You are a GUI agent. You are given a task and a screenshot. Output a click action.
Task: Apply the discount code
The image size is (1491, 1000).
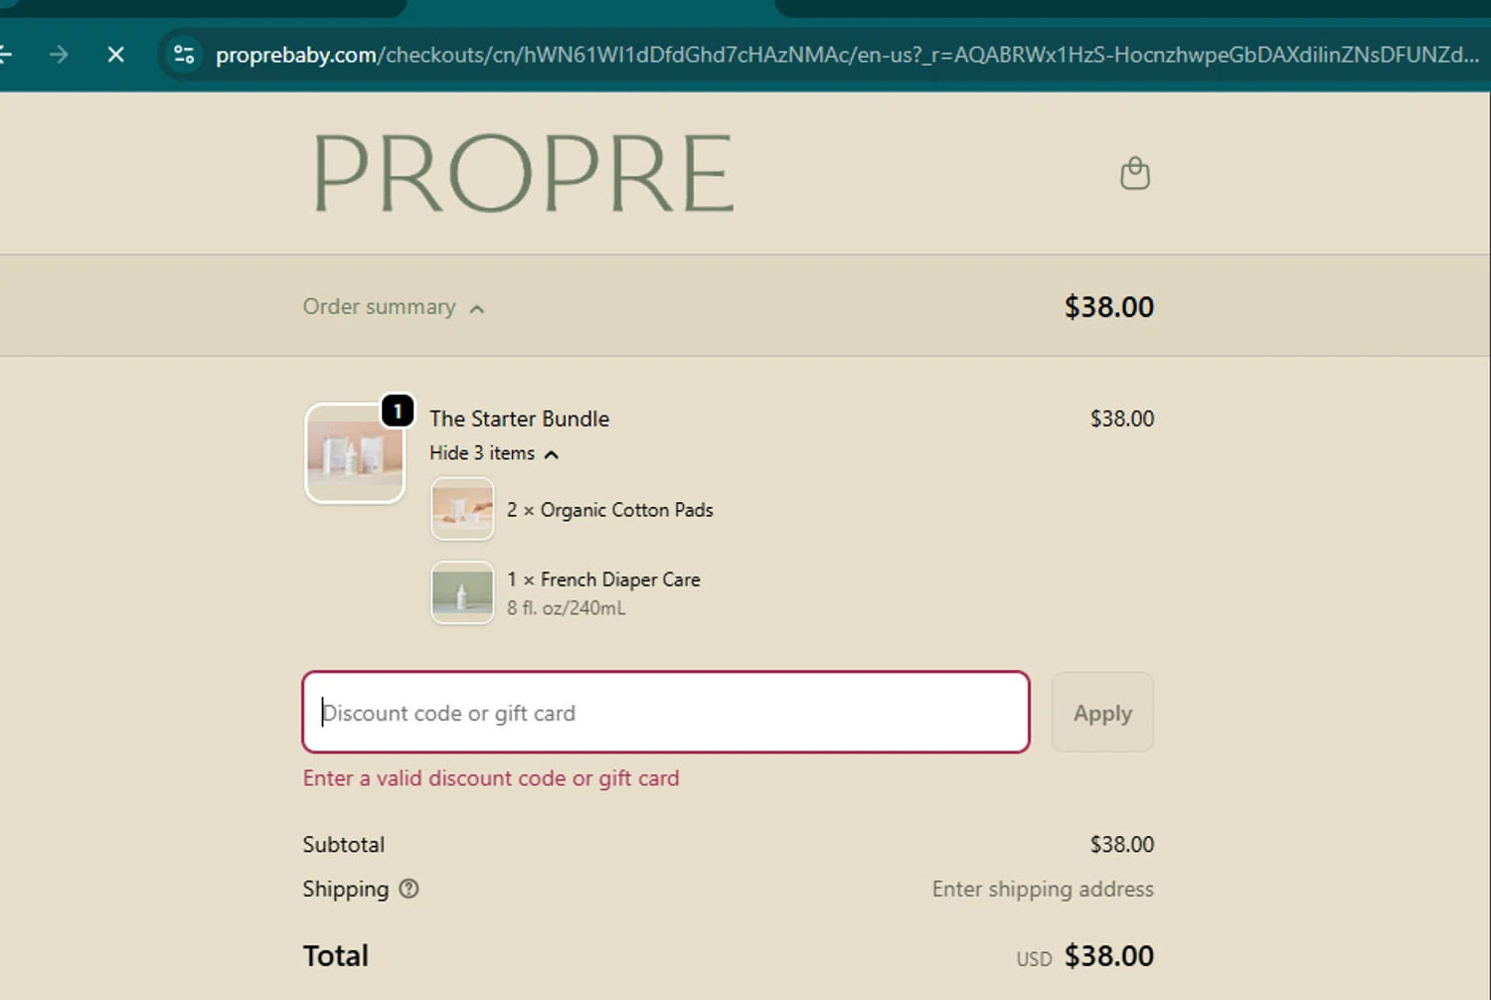(x=1102, y=712)
